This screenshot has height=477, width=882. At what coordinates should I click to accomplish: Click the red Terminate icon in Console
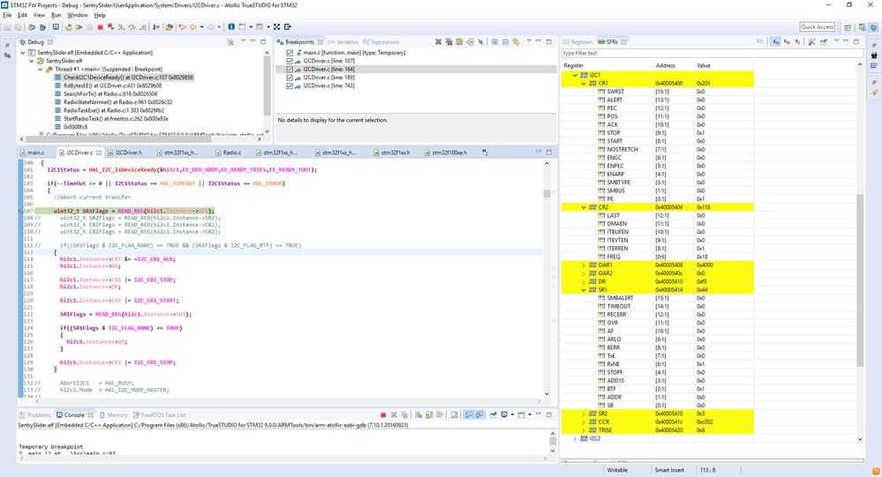click(x=383, y=414)
